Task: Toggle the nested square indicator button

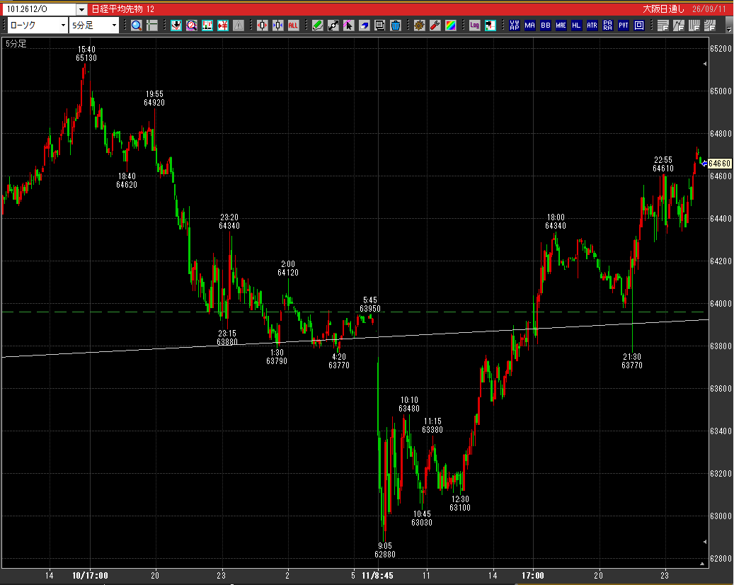Action: (639, 25)
